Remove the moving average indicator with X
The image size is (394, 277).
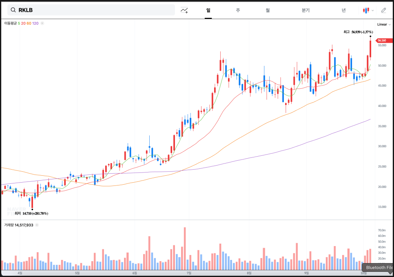point(42,23)
